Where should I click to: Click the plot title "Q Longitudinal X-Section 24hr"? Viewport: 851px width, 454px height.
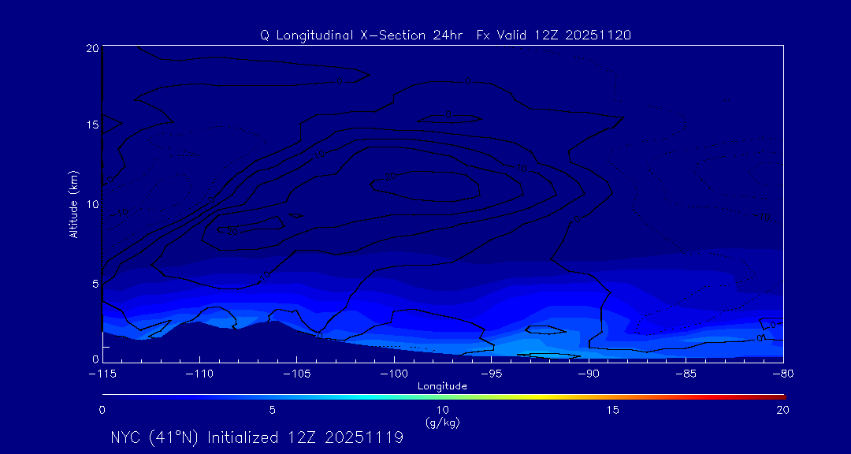pyautogui.click(x=362, y=35)
